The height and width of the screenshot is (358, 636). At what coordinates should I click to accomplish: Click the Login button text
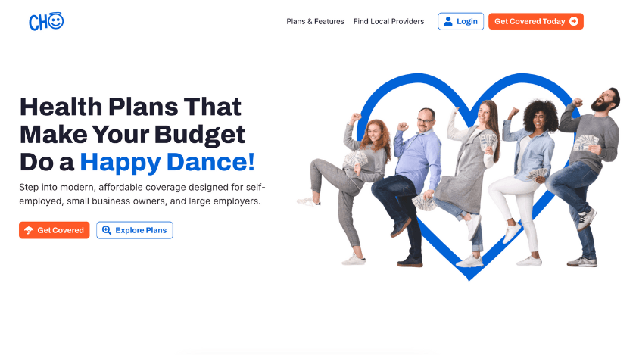467,21
